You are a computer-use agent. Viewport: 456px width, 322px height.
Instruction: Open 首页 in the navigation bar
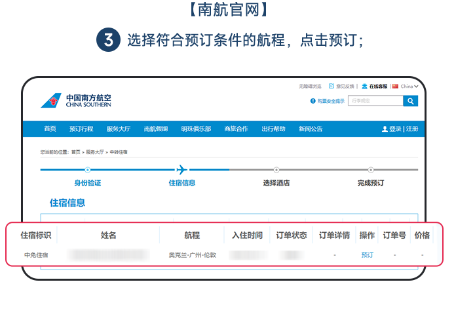pos(50,129)
